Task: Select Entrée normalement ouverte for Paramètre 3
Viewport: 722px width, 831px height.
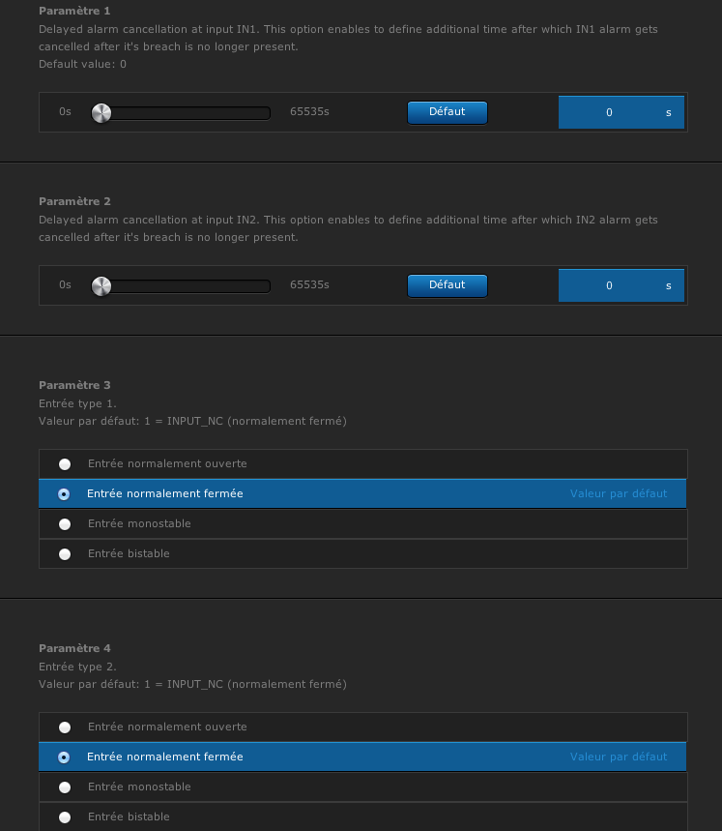Action: 363,463
